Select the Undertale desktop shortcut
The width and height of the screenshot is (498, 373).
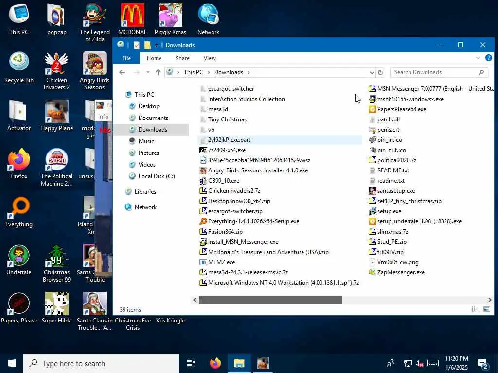19,260
